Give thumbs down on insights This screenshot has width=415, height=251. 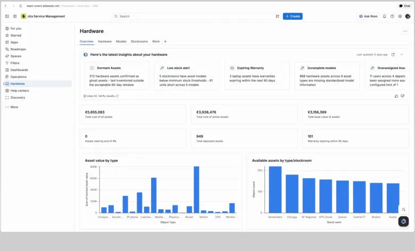coord(403,96)
